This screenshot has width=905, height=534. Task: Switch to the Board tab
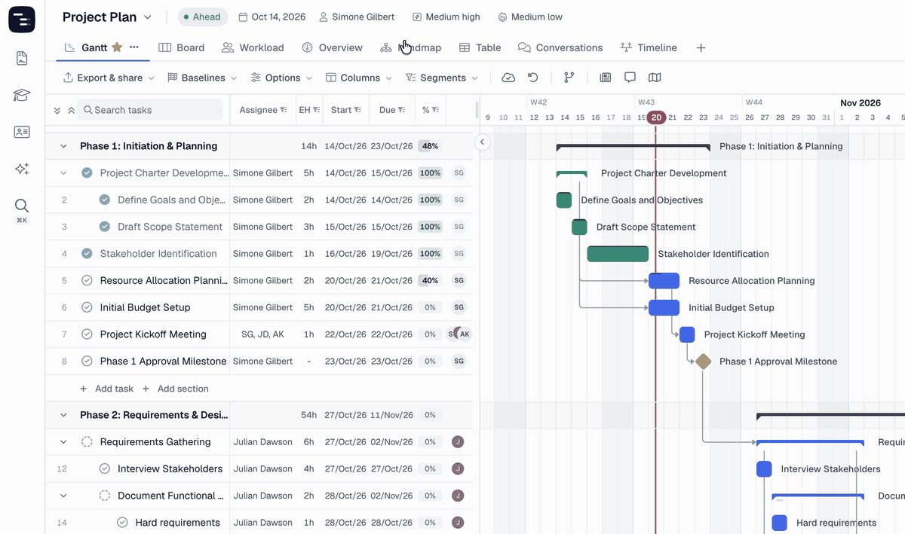tap(182, 47)
